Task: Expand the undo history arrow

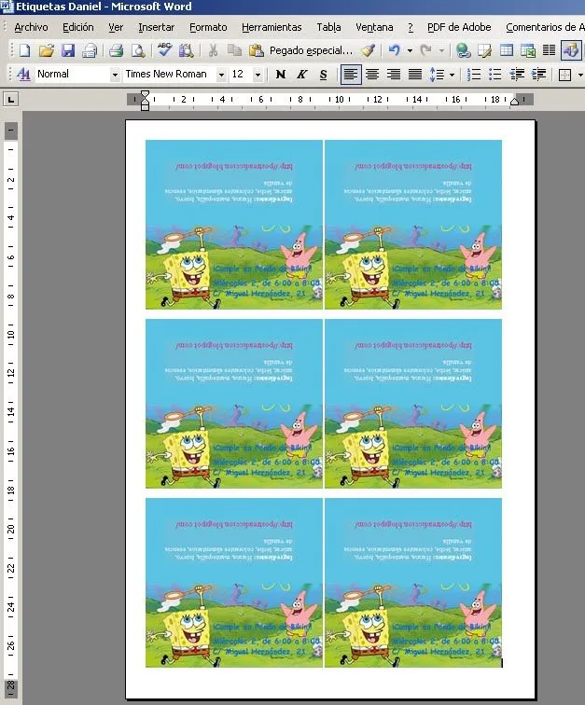Action: (x=410, y=50)
